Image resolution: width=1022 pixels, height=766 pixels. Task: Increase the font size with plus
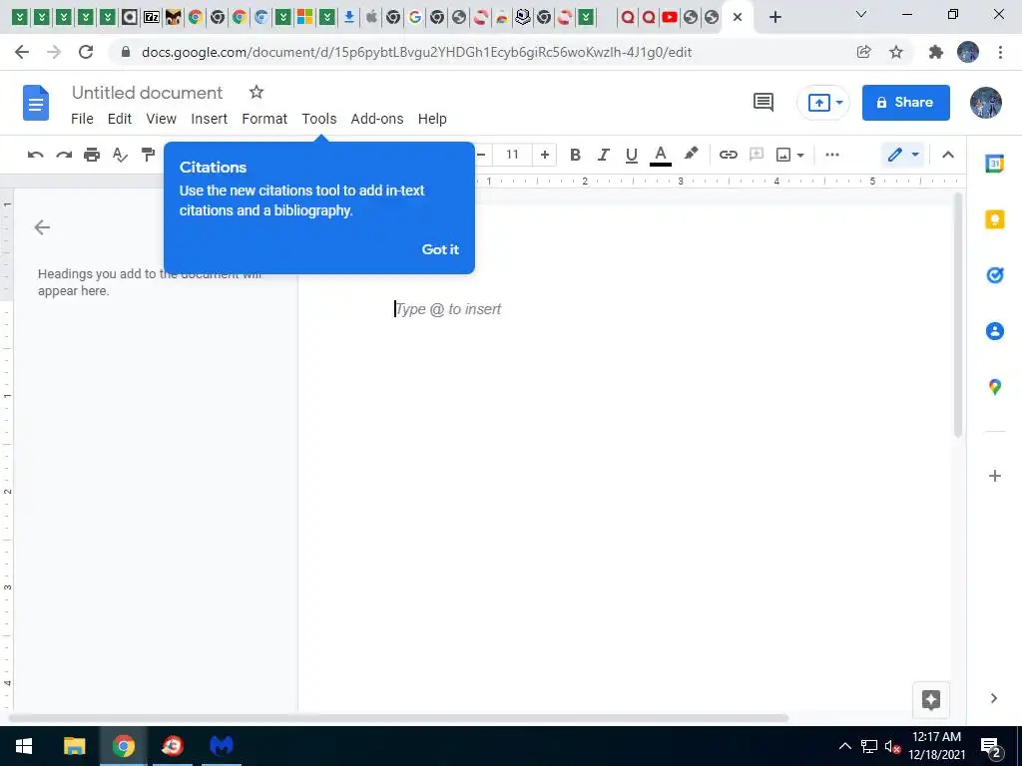pos(544,155)
